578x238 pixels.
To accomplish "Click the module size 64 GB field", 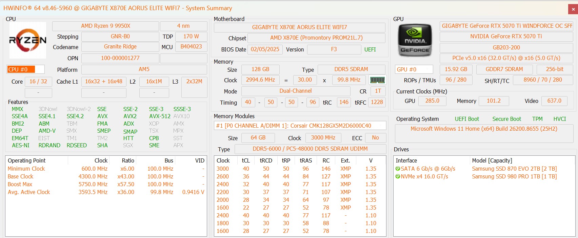I will [x=258, y=138].
